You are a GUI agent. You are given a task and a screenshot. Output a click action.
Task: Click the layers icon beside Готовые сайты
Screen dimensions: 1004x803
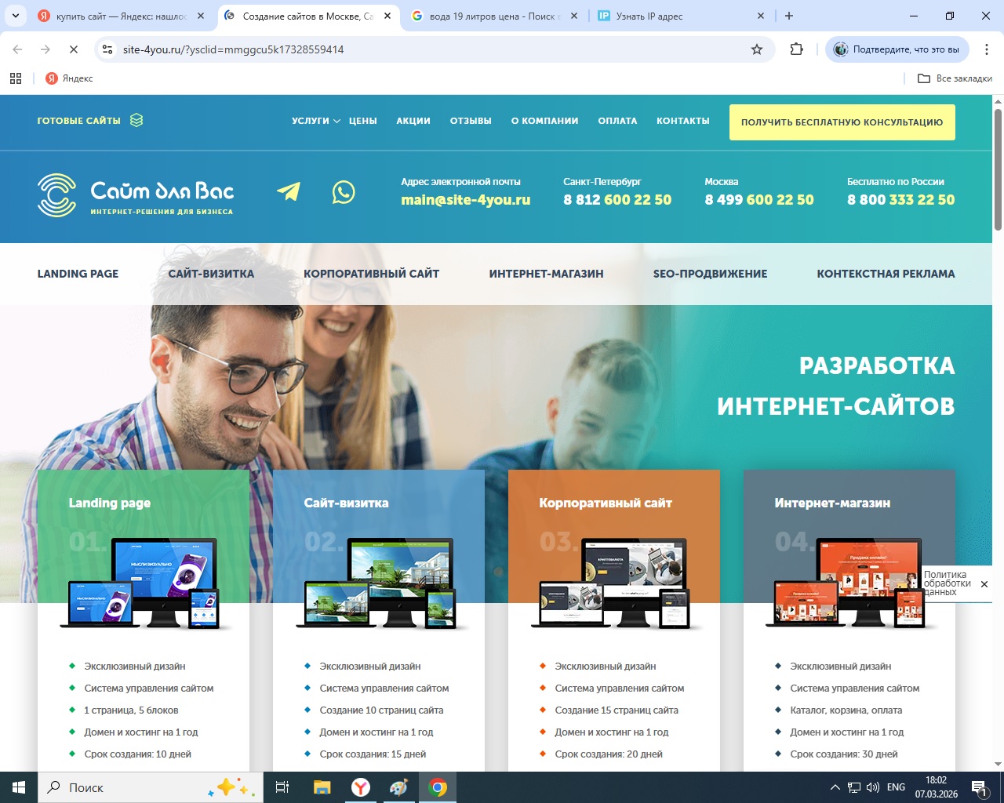(x=136, y=120)
